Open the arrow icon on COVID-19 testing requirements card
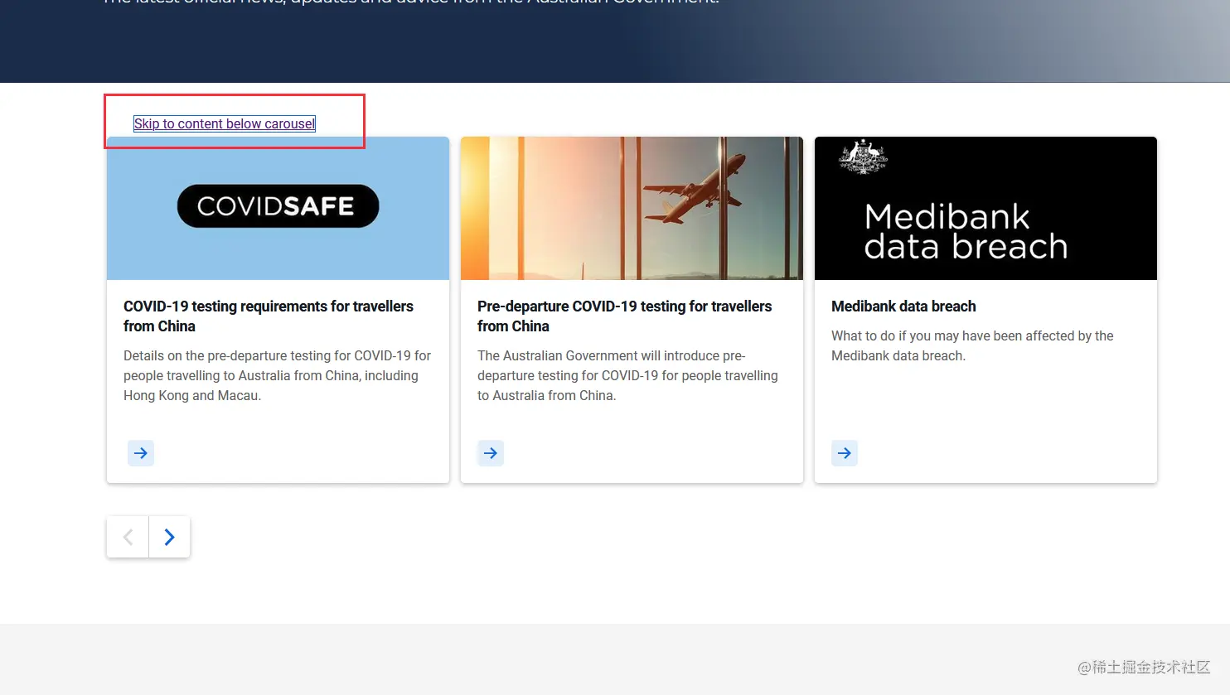The width and height of the screenshot is (1230, 695). 141,453
